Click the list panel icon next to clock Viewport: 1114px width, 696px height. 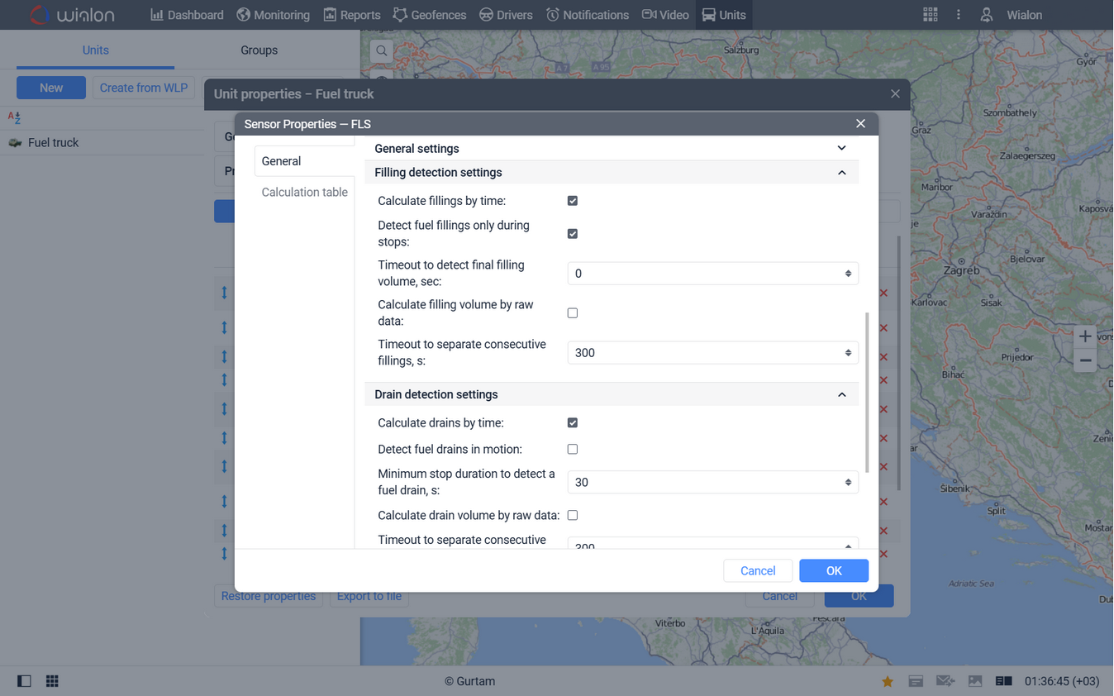tap(1003, 681)
